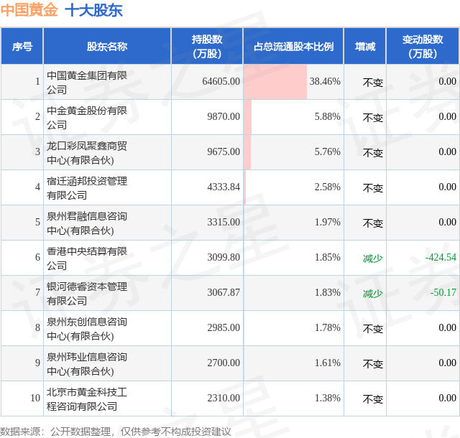Viewport: 460px width, 438px height.
Task: Click 宿迁涵邦投资管理有限公司 shareholder name
Action: pyautogui.click(x=87, y=188)
